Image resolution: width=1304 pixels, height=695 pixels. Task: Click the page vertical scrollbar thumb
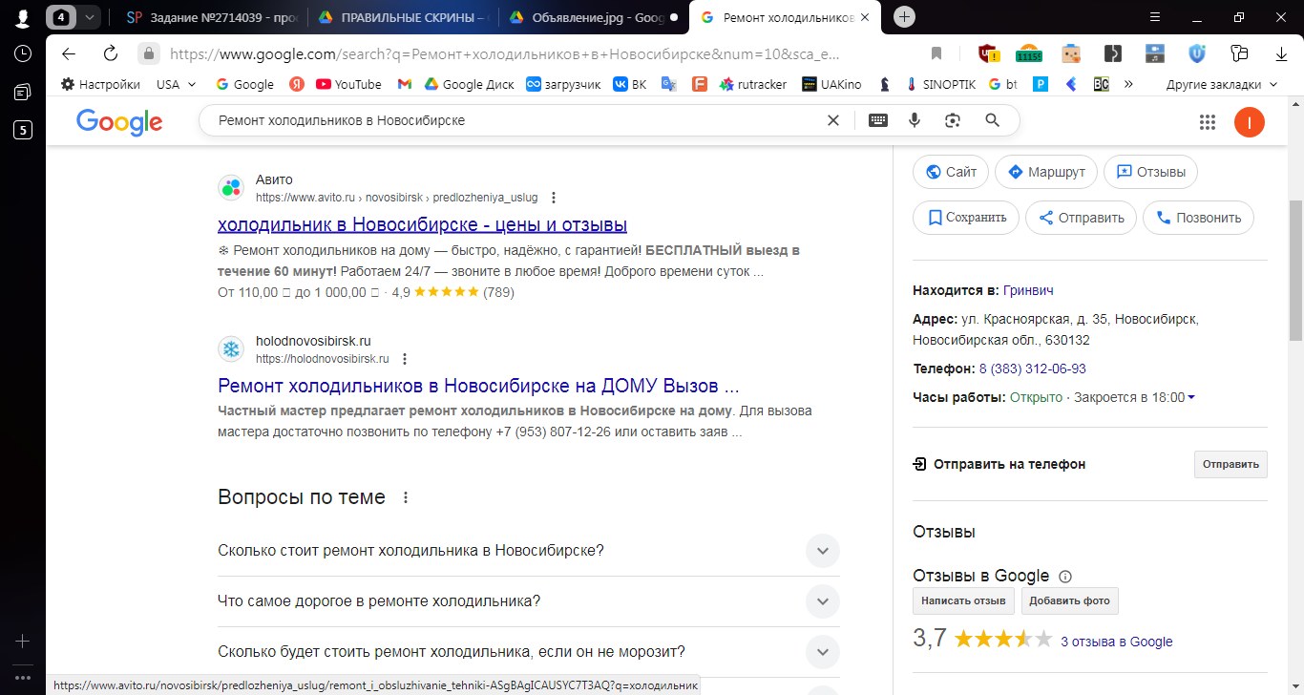[x=1295, y=270]
